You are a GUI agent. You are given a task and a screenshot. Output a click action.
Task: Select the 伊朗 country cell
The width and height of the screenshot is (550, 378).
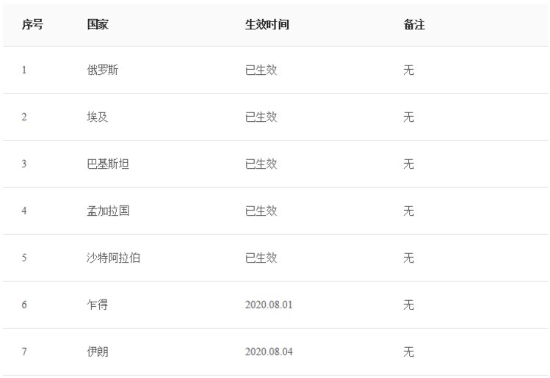[98, 352]
